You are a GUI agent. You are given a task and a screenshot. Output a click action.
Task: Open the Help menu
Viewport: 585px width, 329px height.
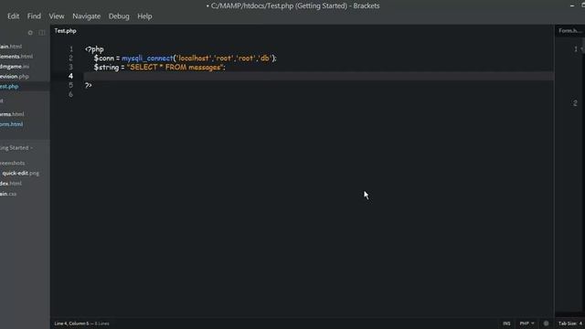tap(144, 16)
